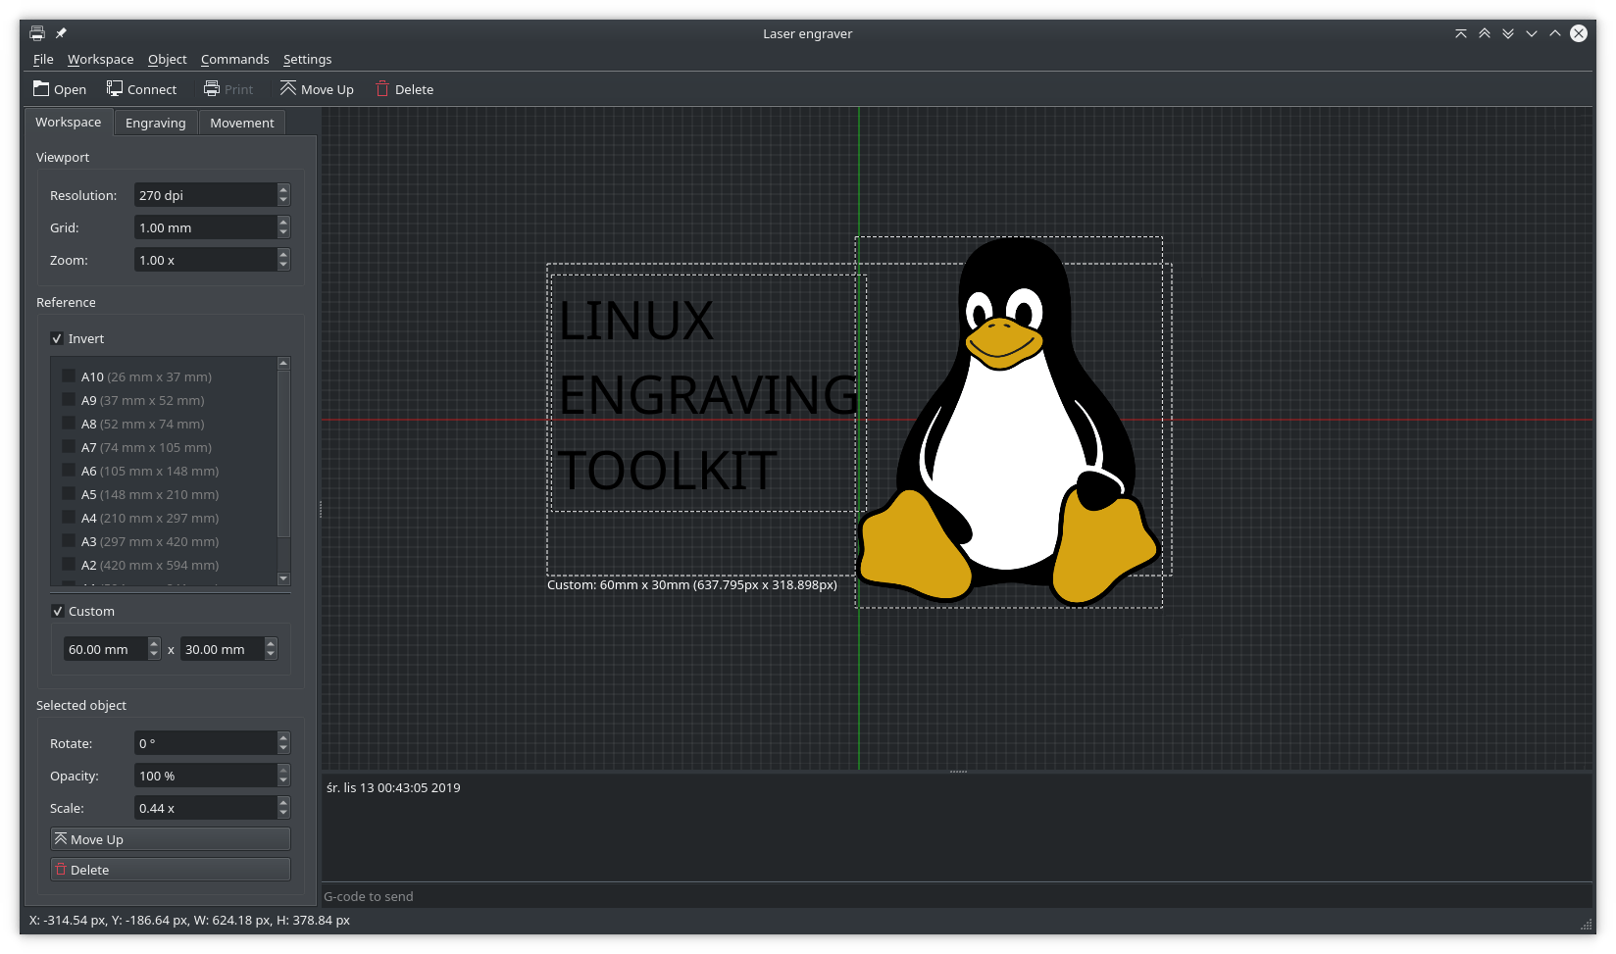Click the log entry 'śr. lis 13 00:43:05 2019'
Viewport: 1616px width, 954px height.
393,787
